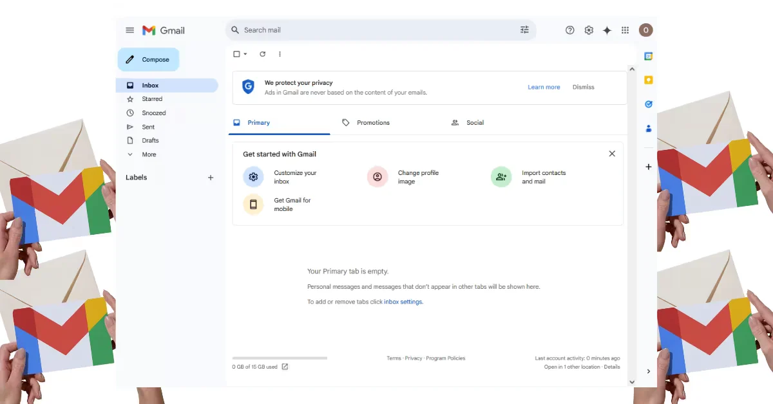
Task: Open Change profile image
Action: coord(403,177)
